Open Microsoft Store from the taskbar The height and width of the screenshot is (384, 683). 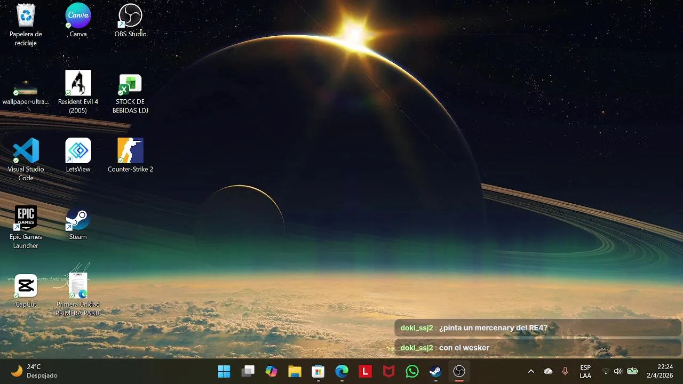318,371
